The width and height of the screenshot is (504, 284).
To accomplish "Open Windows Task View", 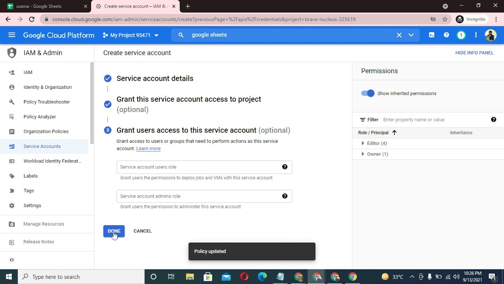I will (x=171, y=277).
